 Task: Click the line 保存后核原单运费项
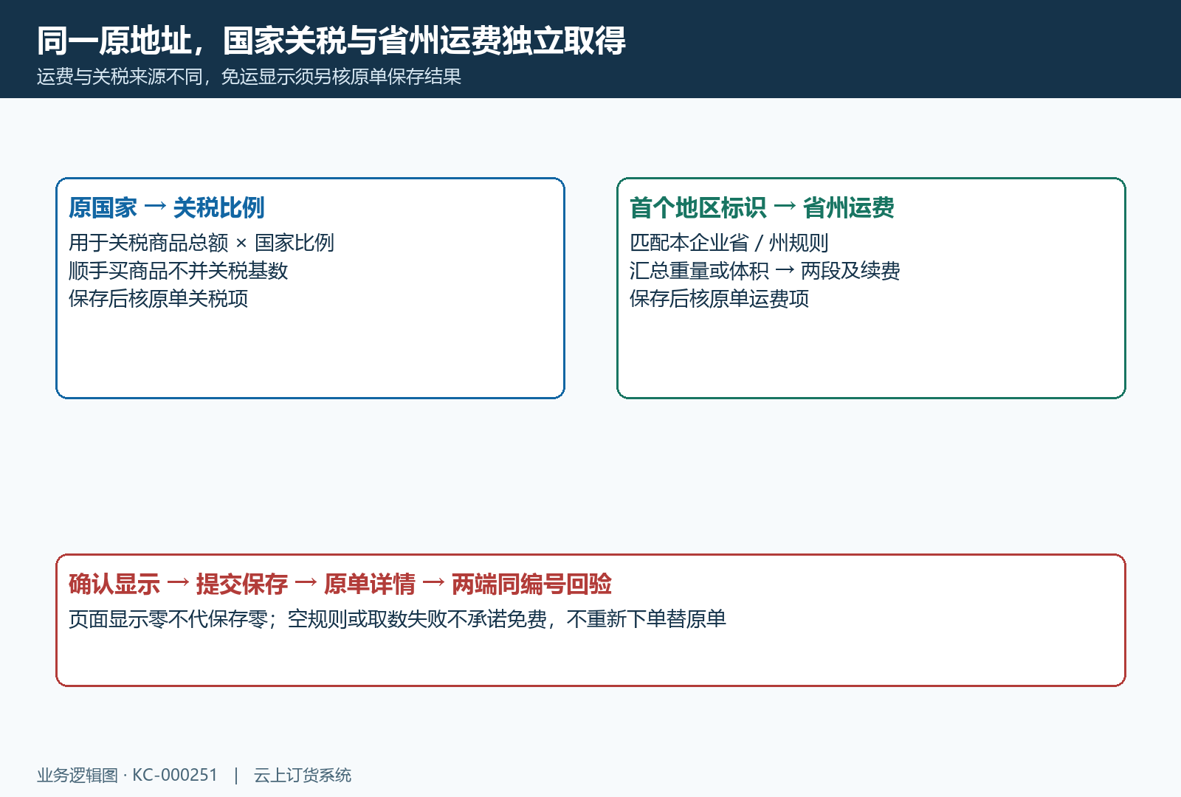tap(719, 299)
